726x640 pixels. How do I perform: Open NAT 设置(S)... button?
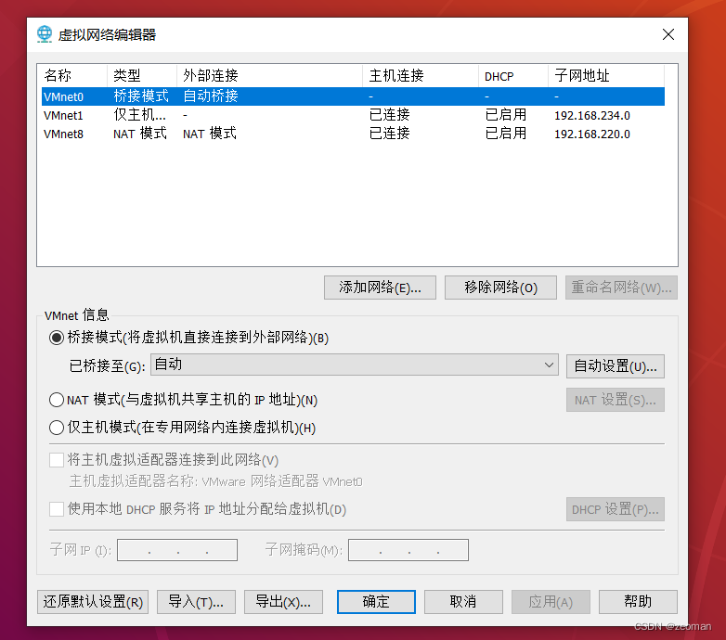616,400
